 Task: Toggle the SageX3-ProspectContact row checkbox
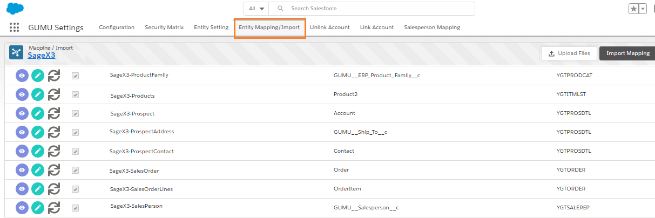(76, 152)
